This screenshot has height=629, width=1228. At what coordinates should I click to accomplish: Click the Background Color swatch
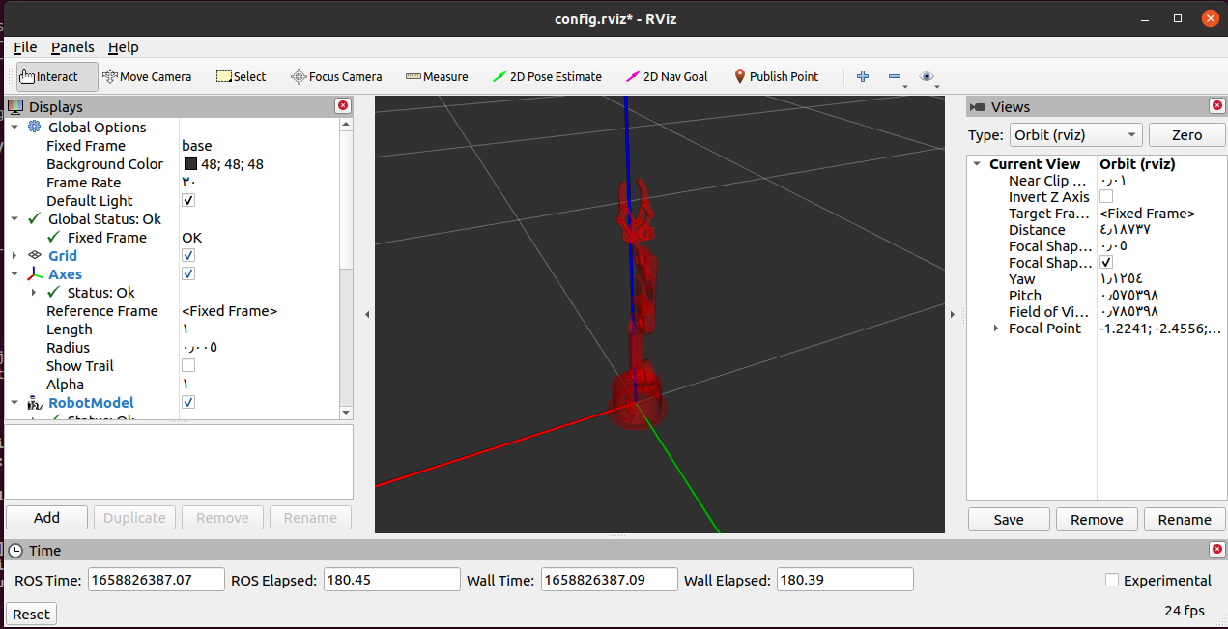coord(190,164)
